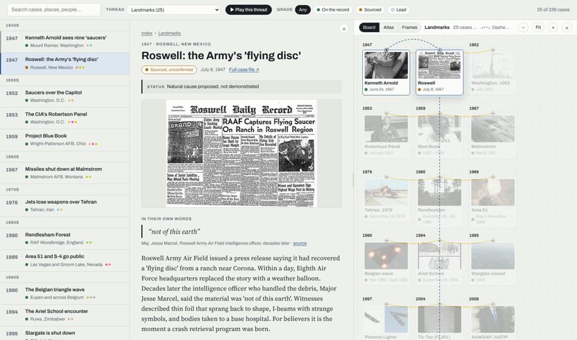The image size is (577, 340).
Task: Select the Saucers over the Capitol case
Action: click(x=65, y=96)
